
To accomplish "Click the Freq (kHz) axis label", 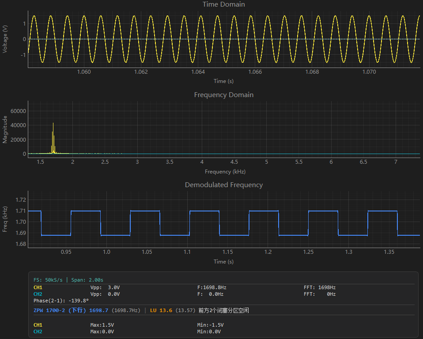I will [x=5, y=219].
